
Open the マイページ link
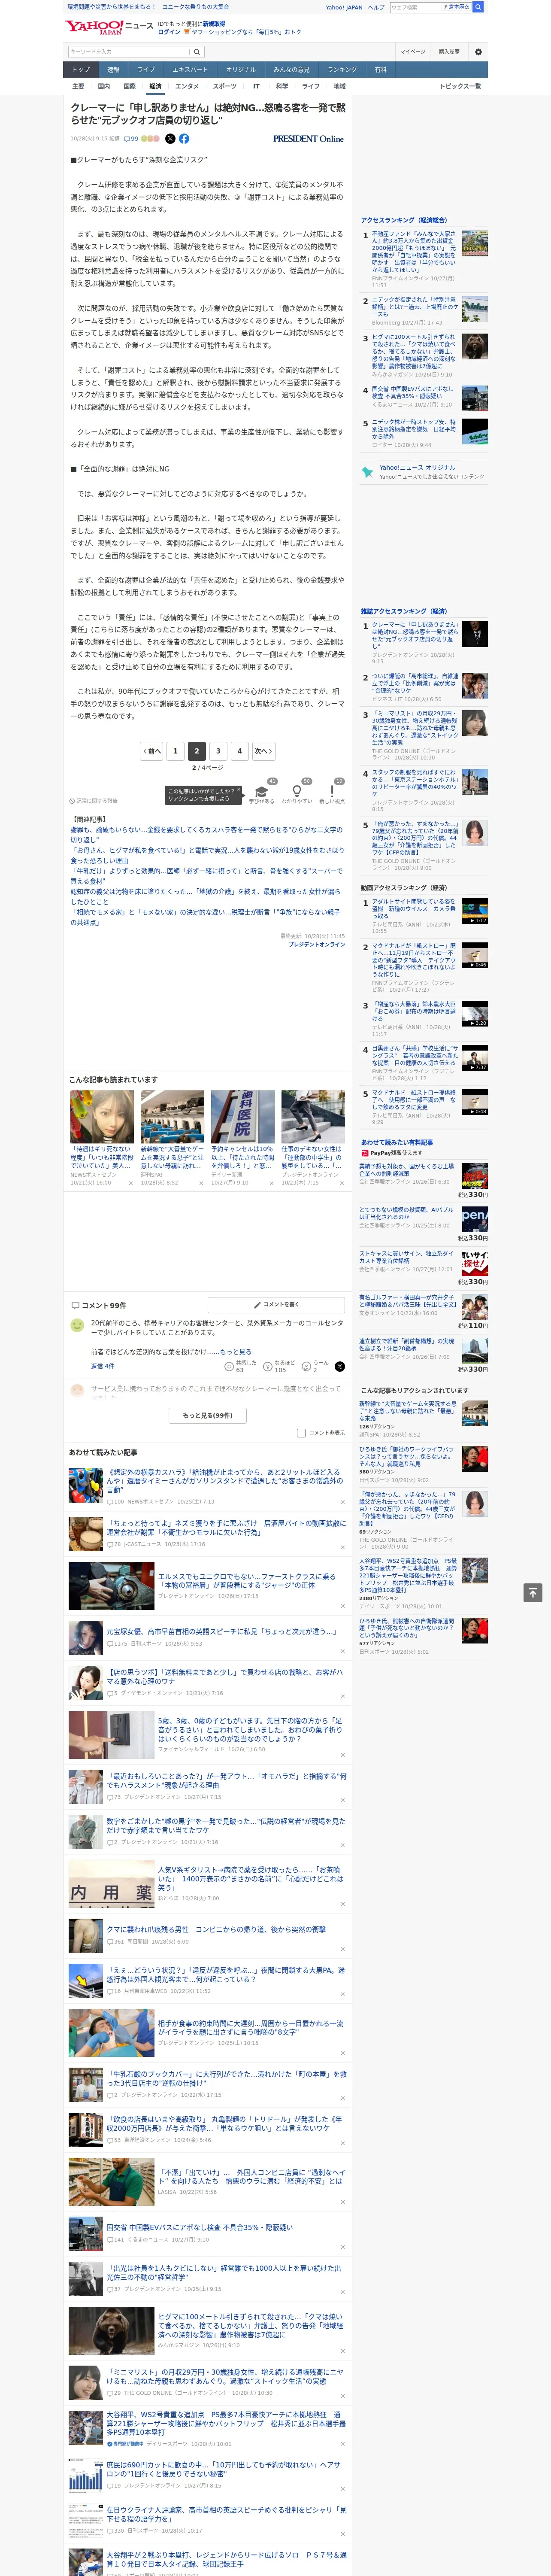(x=412, y=52)
